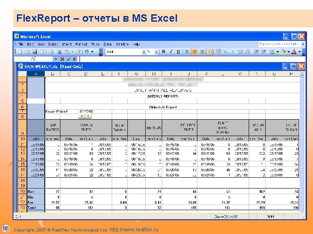Image resolution: width=313 pixels, height=234 pixels.
Task: Click inside the formula bar
Action: click(192, 59)
